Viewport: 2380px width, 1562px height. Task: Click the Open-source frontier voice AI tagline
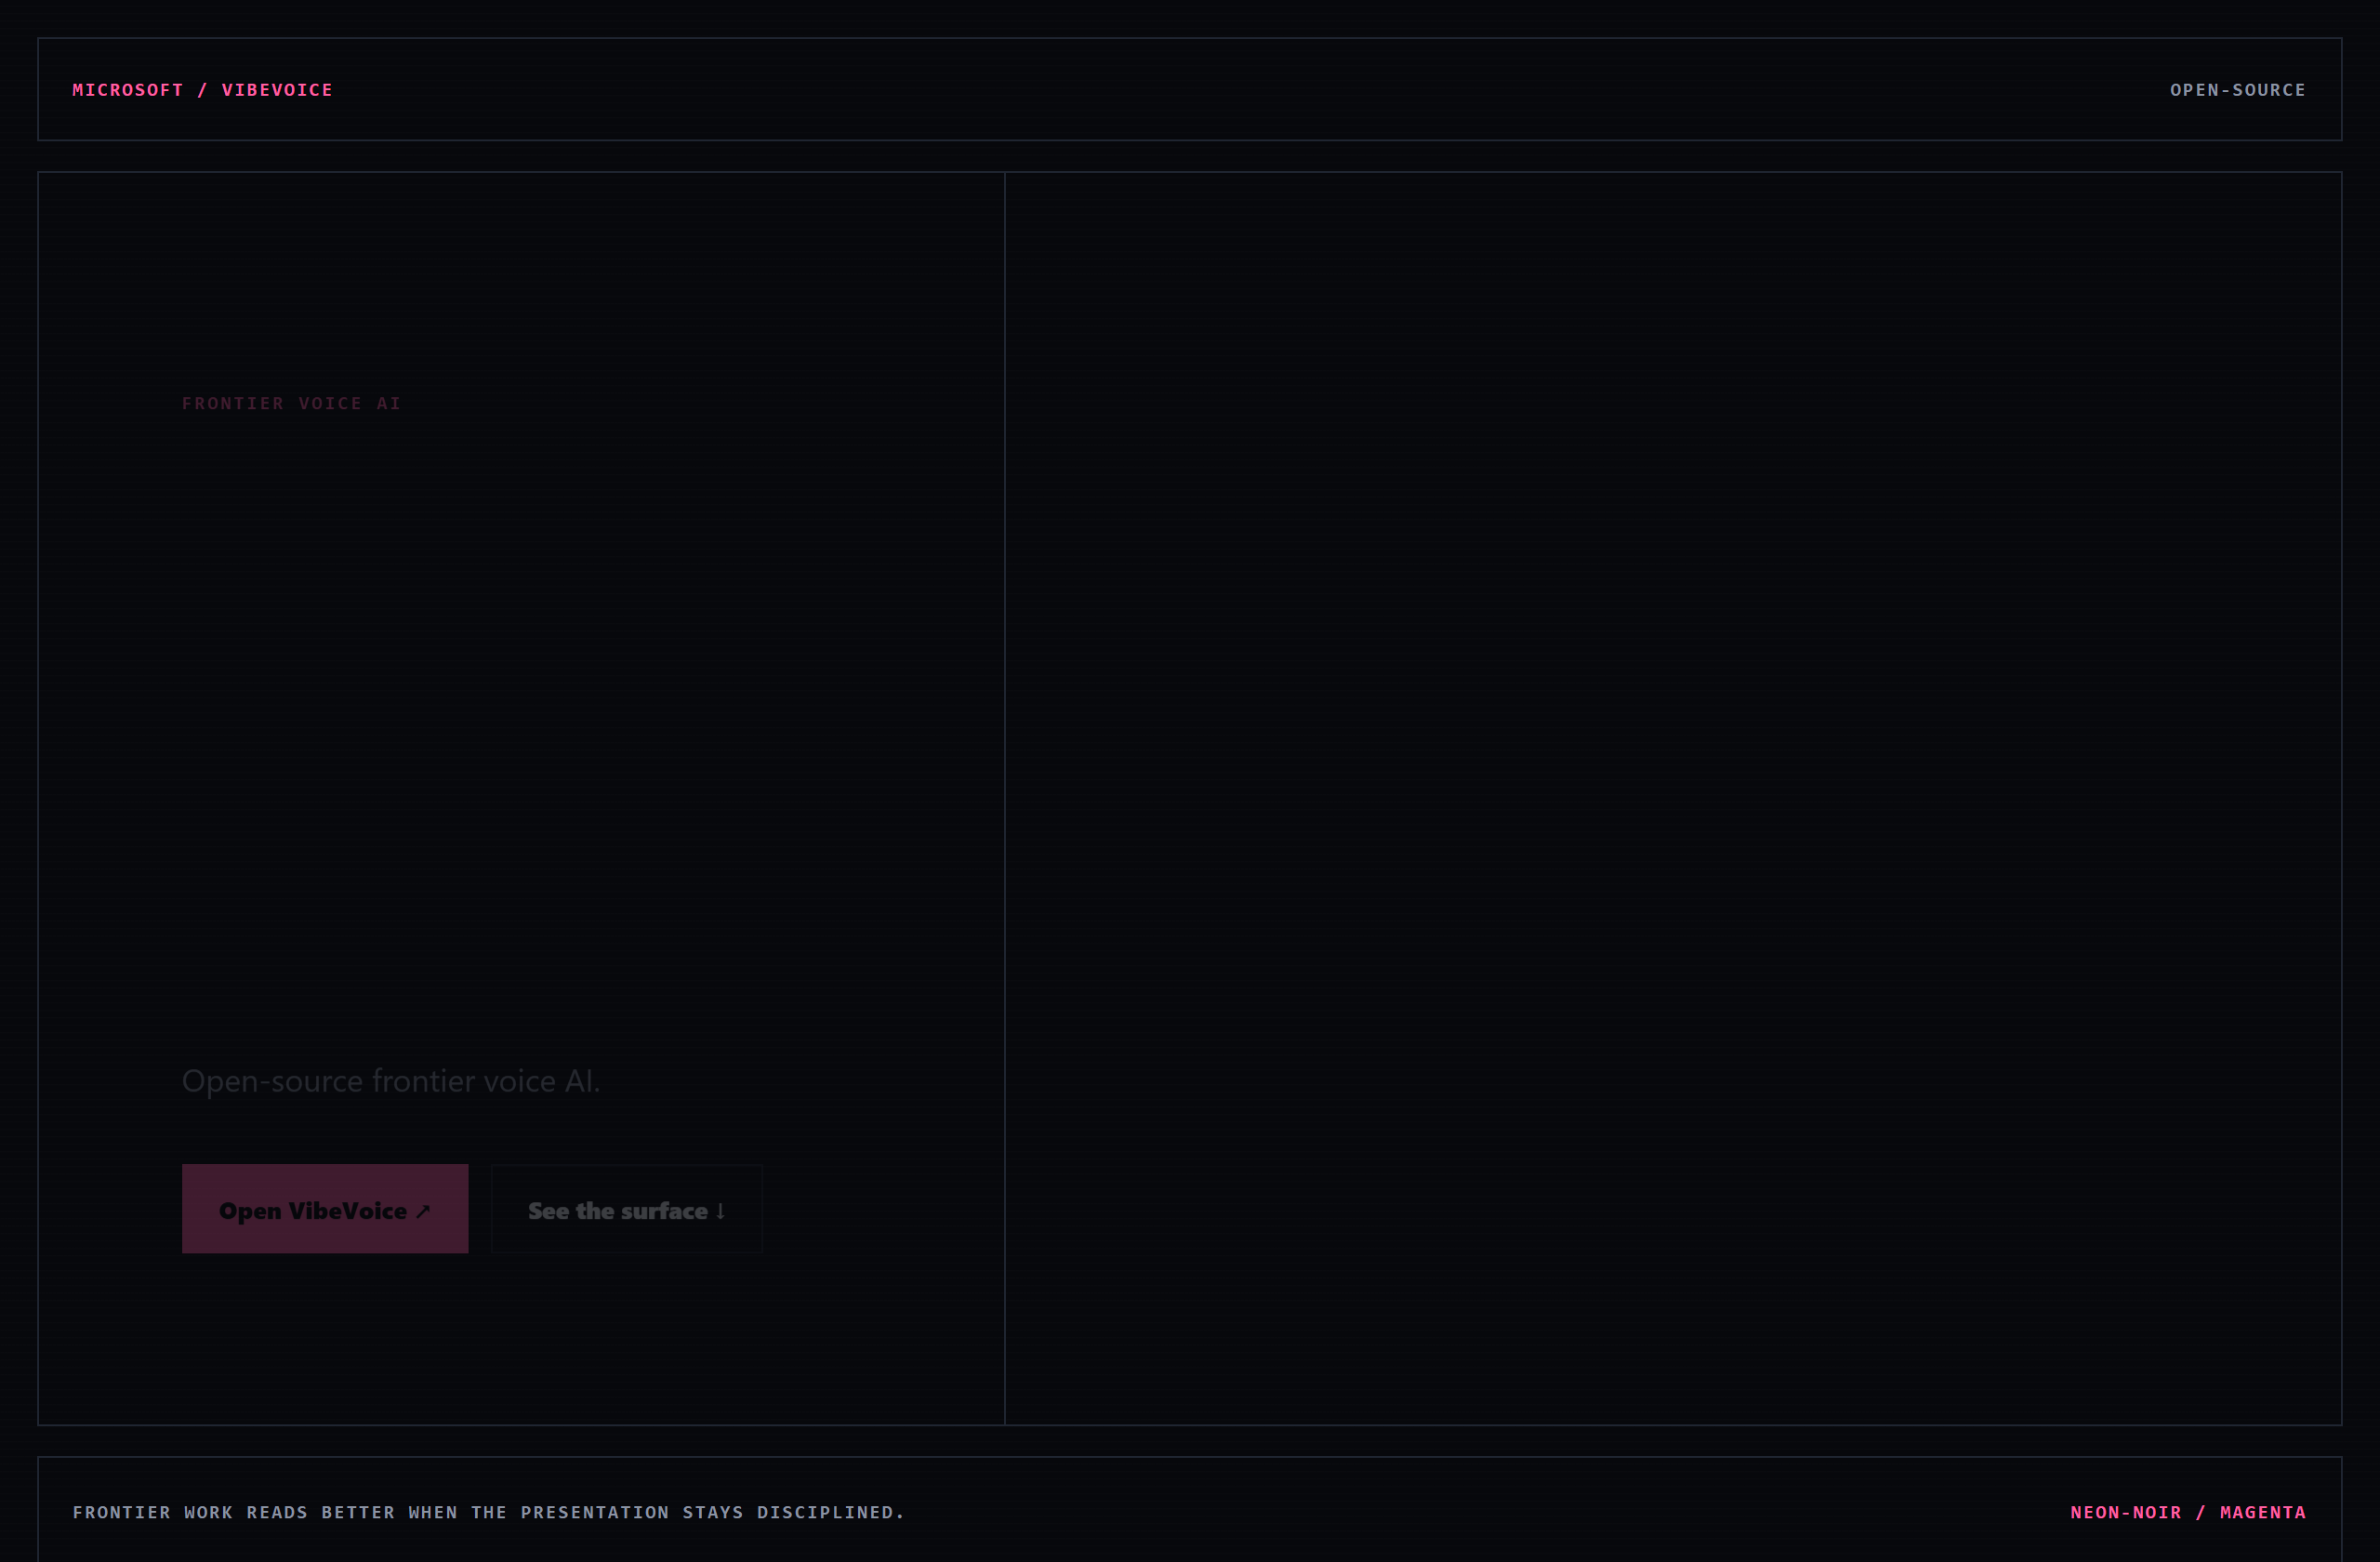click(x=391, y=1081)
